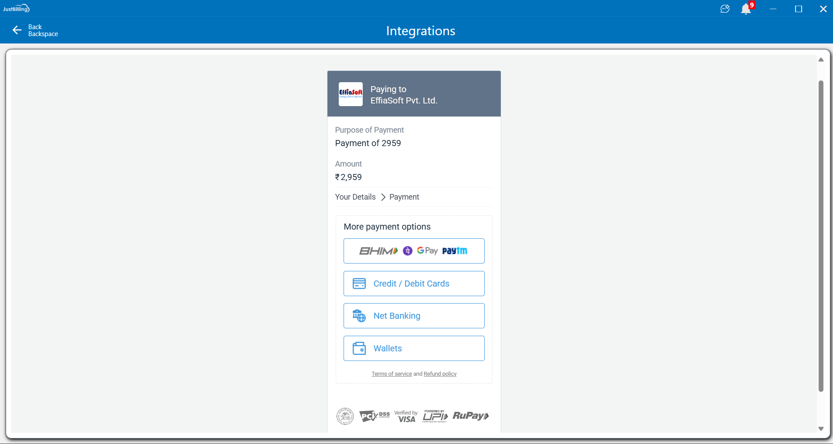The image size is (833, 444).
Task: Pick the GPay logo
Action: point(427,251)
